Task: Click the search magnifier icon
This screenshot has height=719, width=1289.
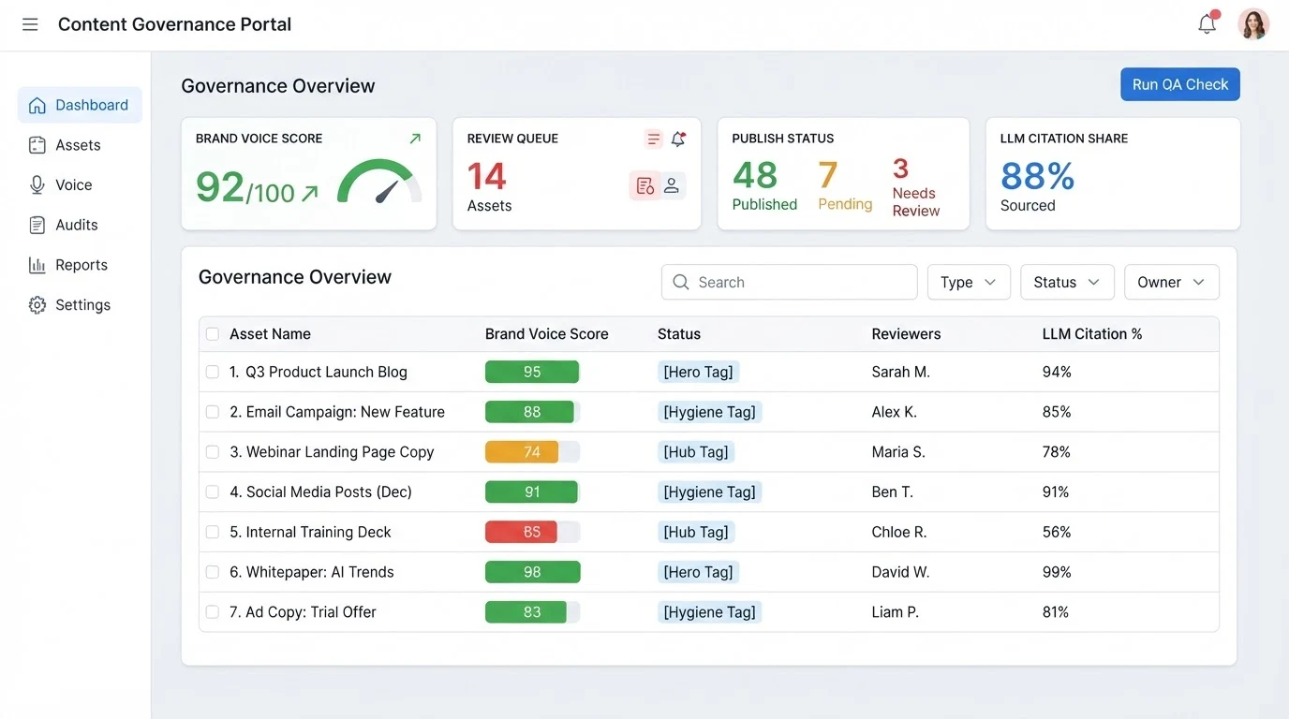Action: pyautogui.click(x=681, y=282)
